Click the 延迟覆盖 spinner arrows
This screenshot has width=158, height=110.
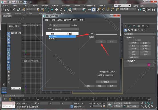[113, 75]
